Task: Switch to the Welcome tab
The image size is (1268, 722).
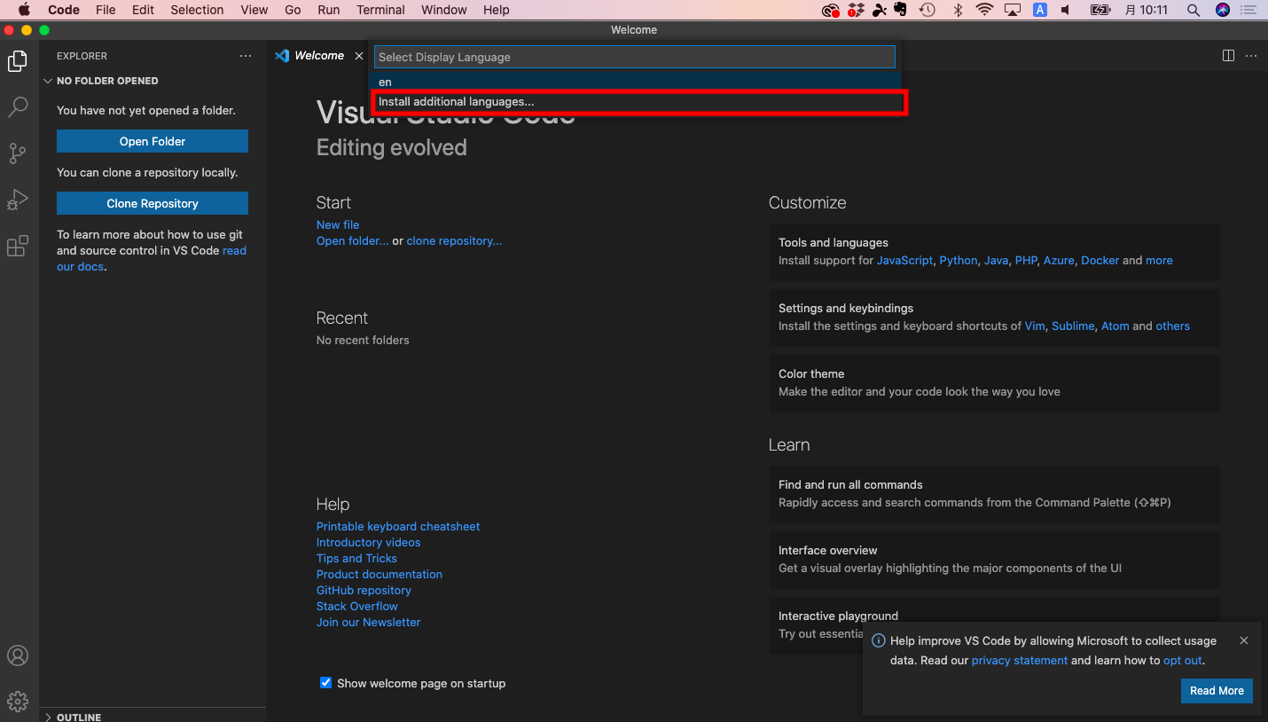Action: 317,55
